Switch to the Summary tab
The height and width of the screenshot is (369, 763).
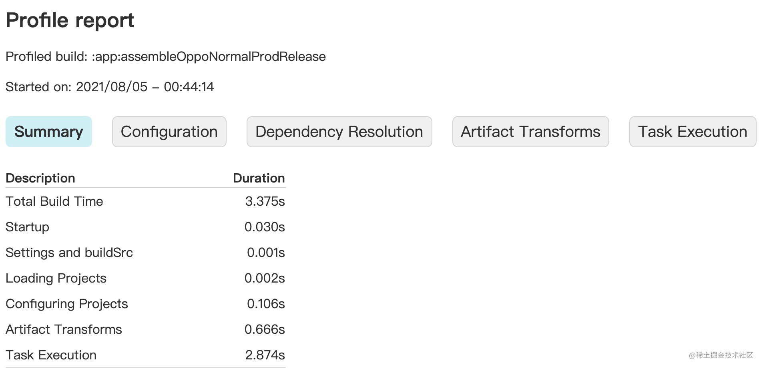click(x=49, y=132)
